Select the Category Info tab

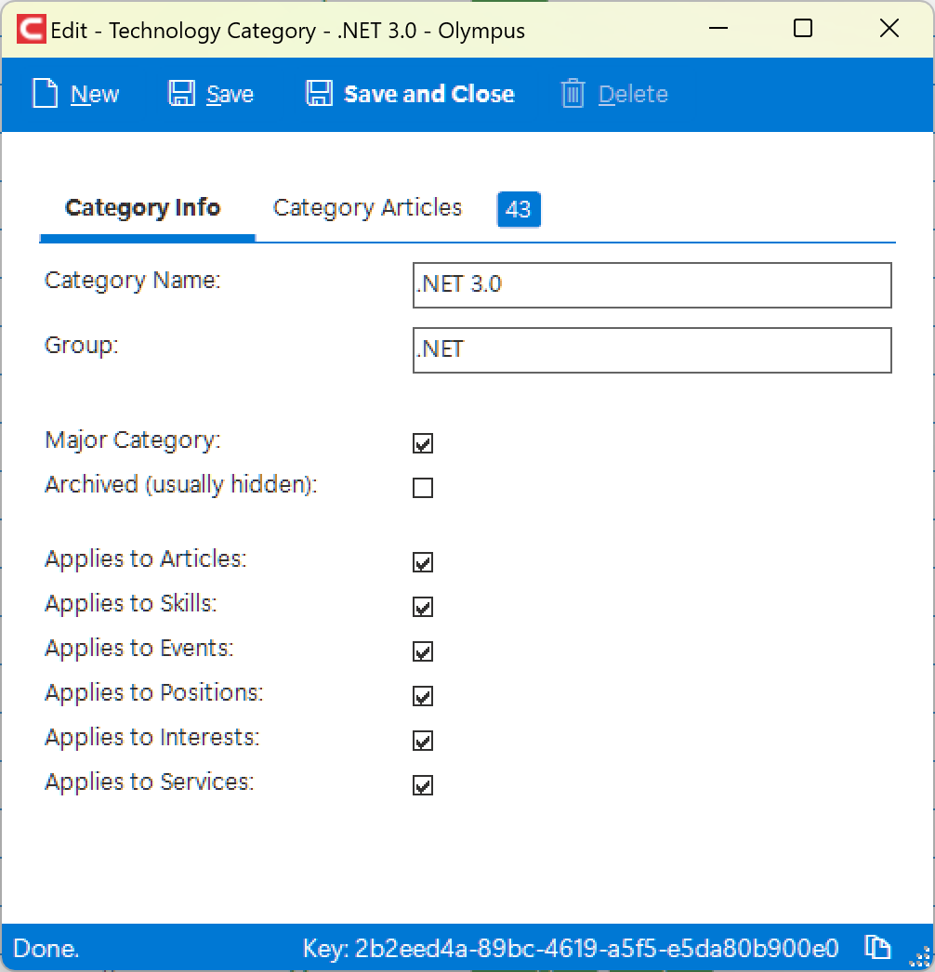pyautogui.click(x=142, y=208)
